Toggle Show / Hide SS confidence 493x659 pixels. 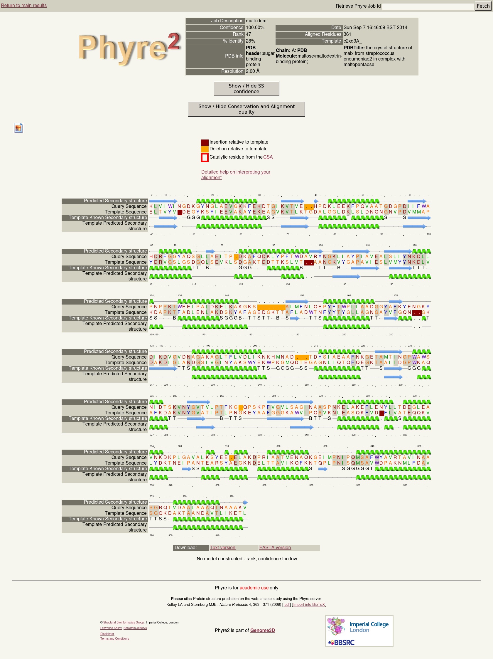pyautogui.click(x=246, y=89)
